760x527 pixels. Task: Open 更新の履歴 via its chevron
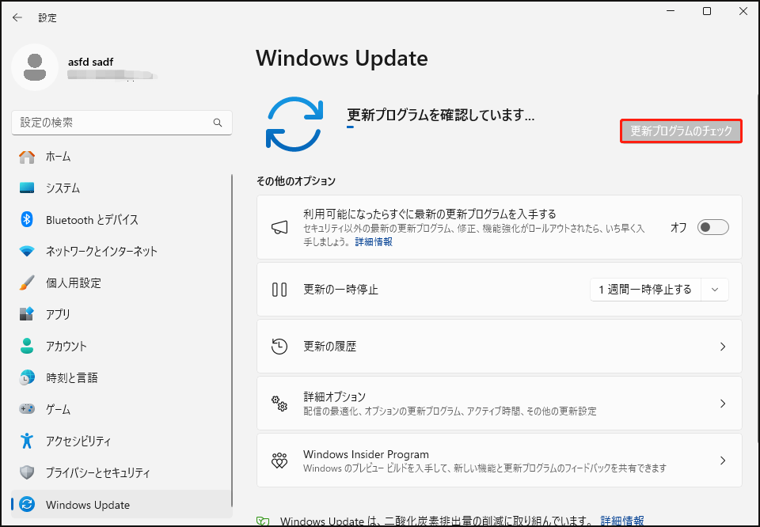[723, 347]
